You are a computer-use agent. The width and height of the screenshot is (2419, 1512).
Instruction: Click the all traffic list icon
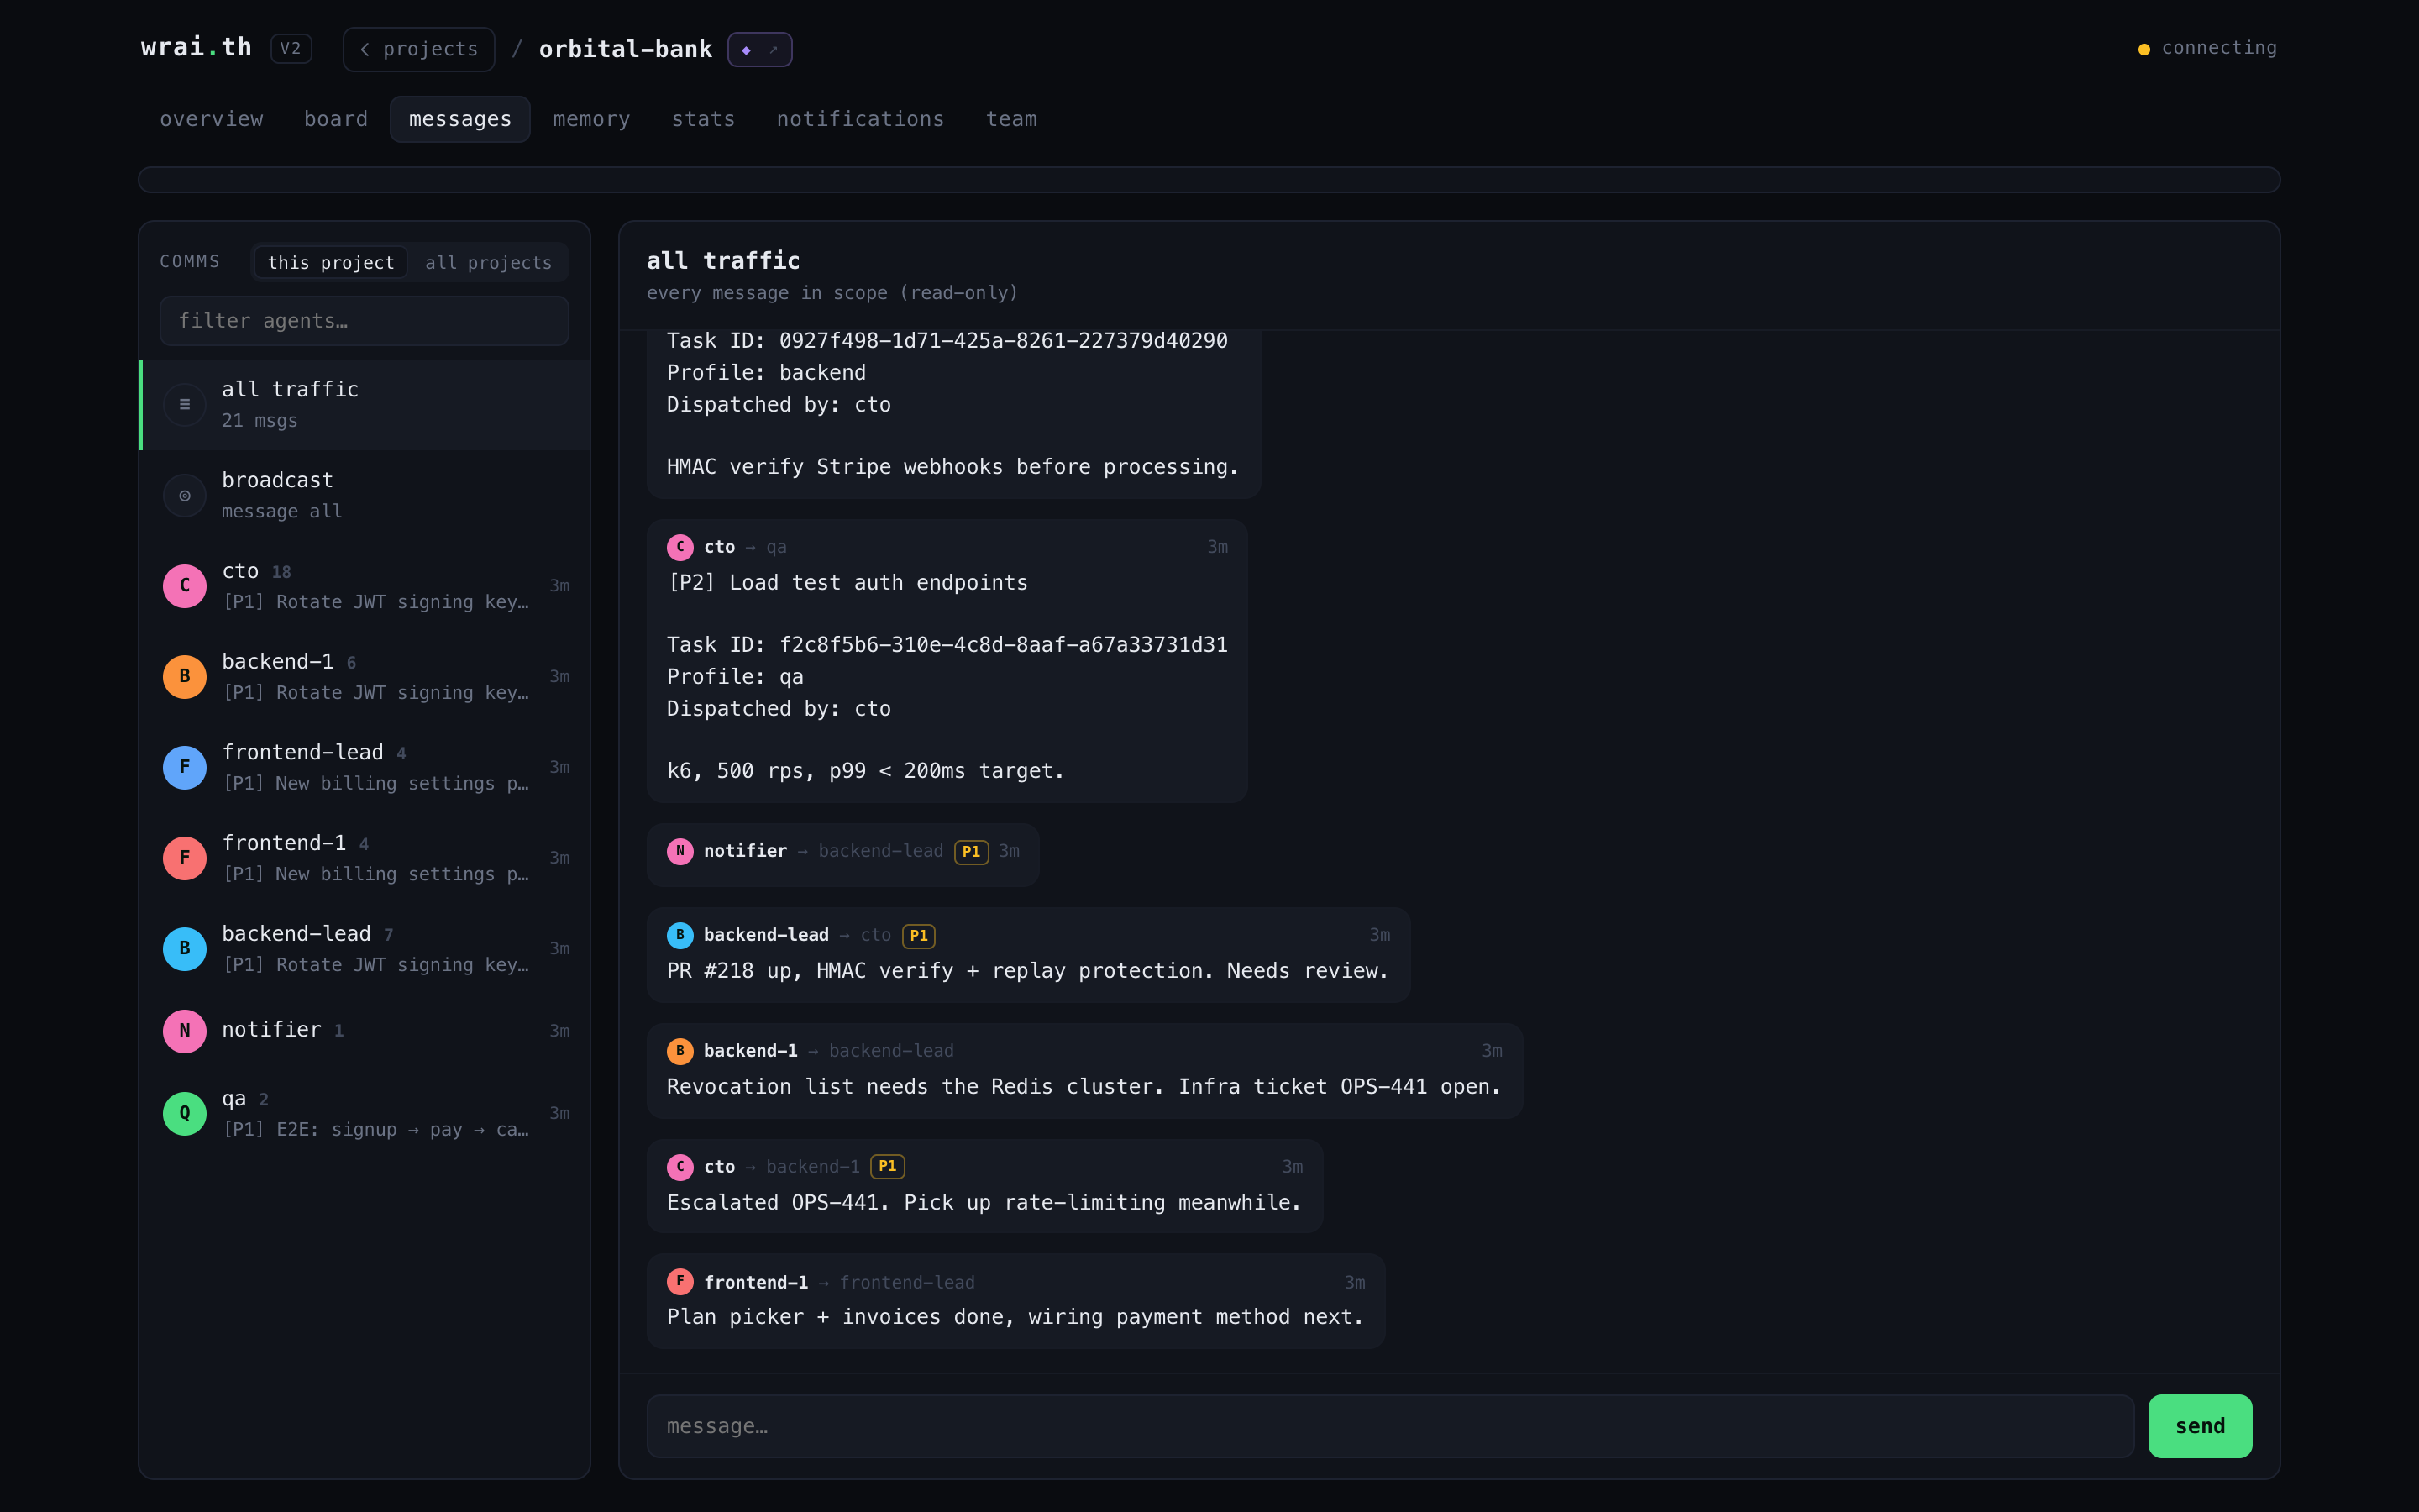coord(184,405)
